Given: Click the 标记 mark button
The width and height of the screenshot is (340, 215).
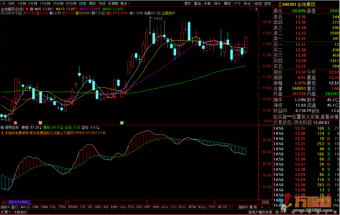Looking at the screenshot, I should (x=247, y=3).
